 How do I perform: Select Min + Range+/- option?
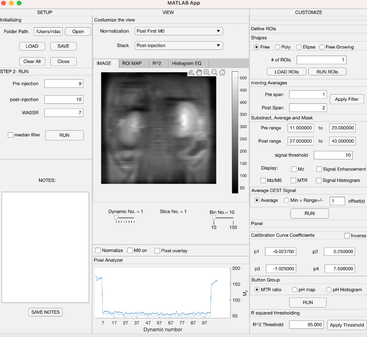287,200
